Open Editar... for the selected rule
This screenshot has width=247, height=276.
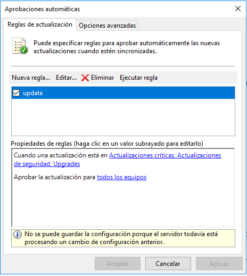point(66,78)
